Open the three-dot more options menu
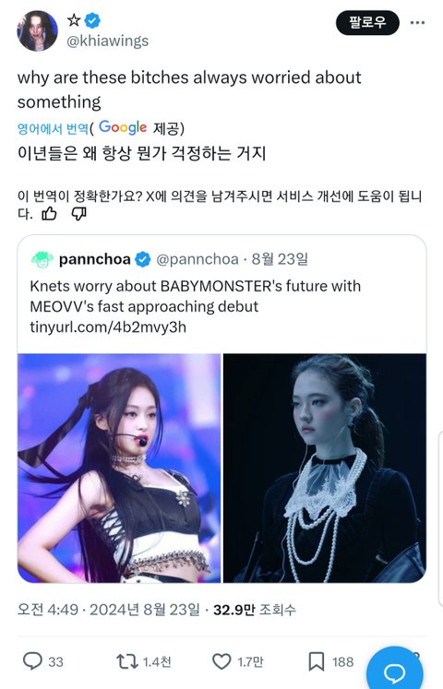 (x=417, y=22)
